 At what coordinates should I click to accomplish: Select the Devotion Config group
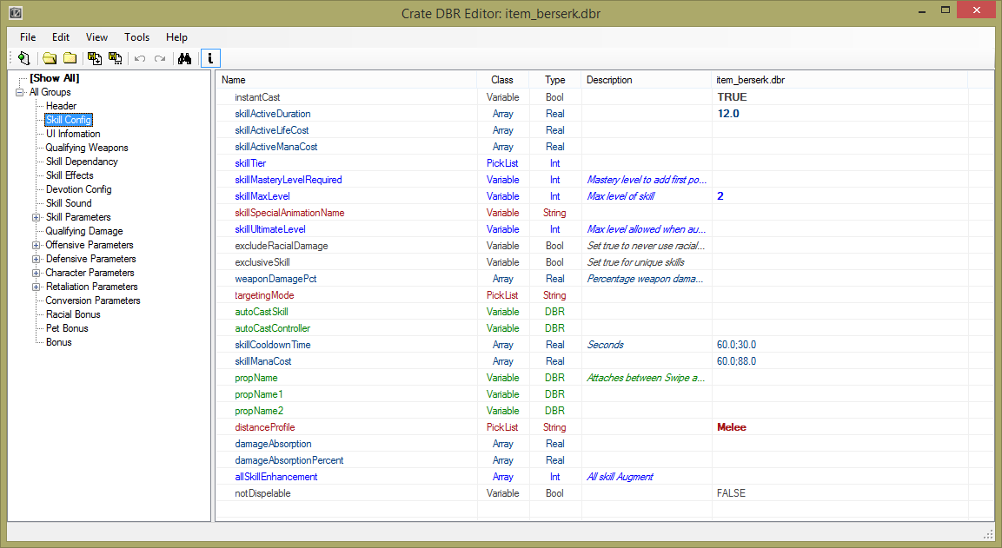point(78,189)
